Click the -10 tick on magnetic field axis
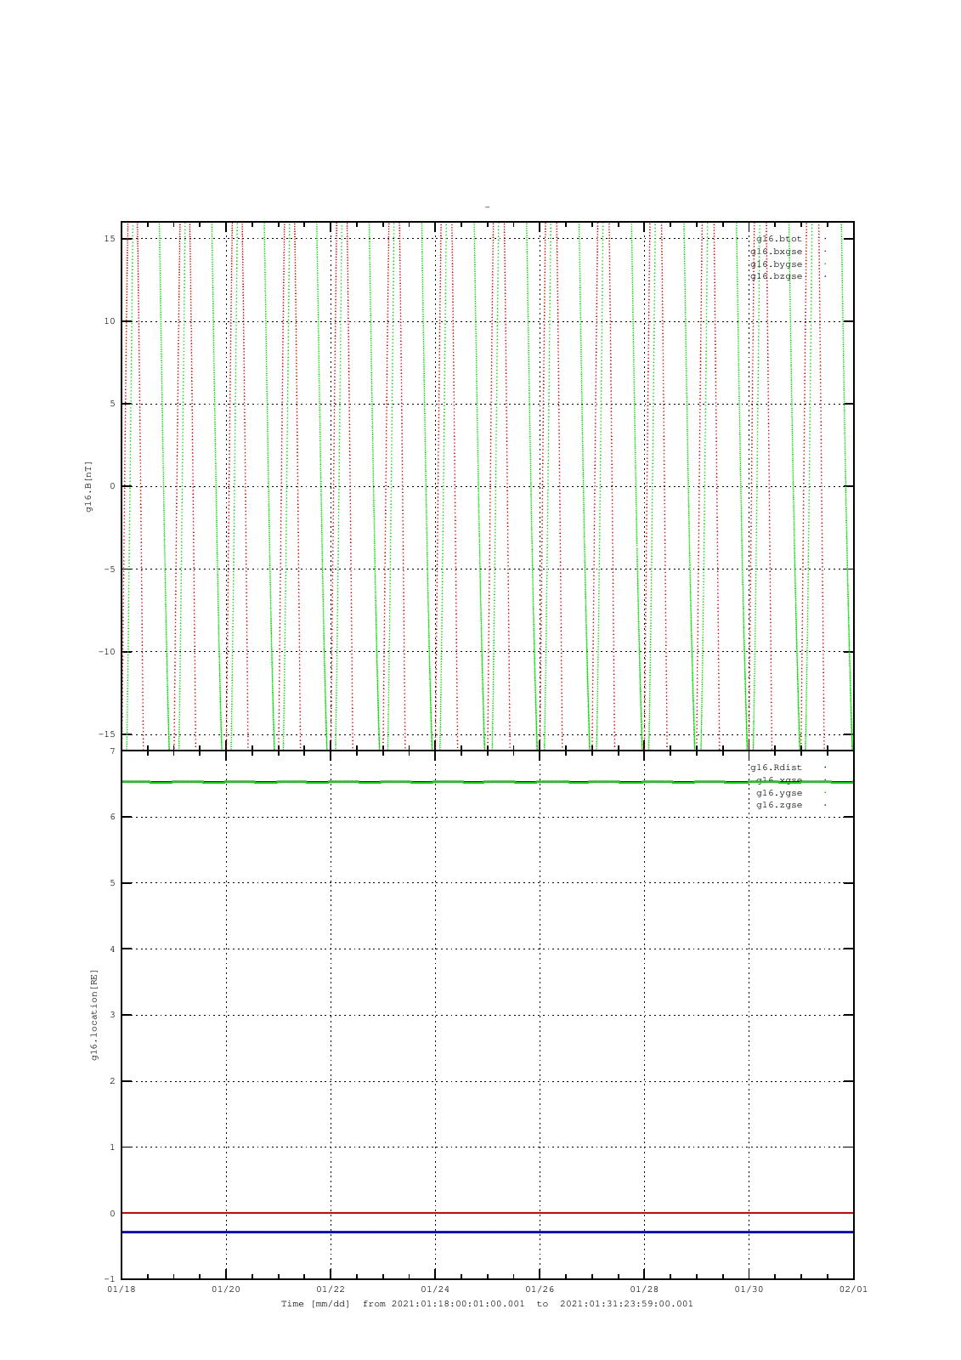 [x=106, y=652]
